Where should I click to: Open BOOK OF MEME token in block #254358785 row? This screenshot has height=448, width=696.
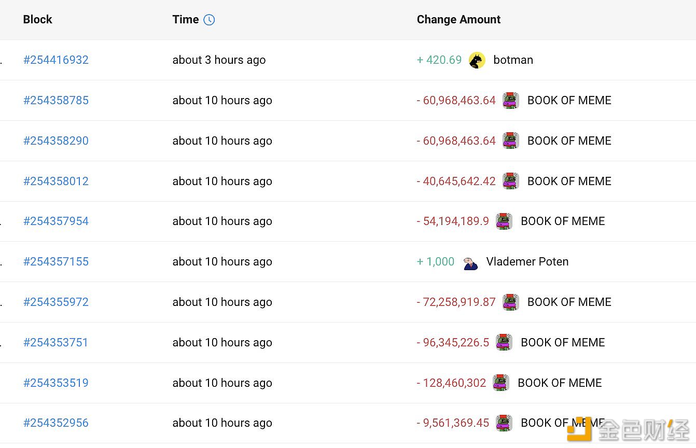[569, 101]
